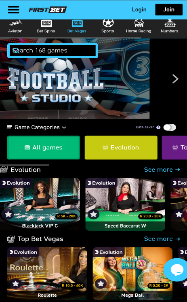Switch to the Bet Spins tab
The height and width of the screenshot is (302, 187).
click(x=46, y=26)
